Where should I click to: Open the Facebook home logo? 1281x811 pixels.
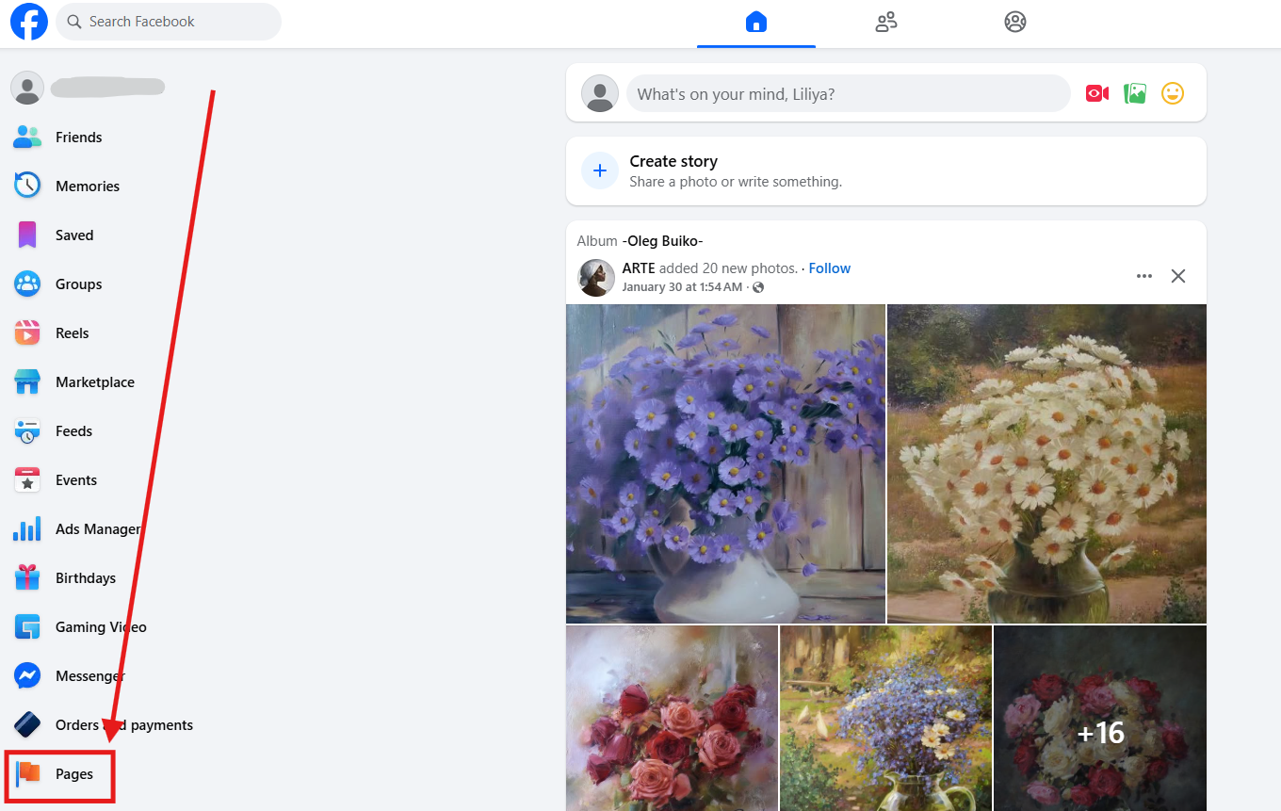click(x=28, y=22)
